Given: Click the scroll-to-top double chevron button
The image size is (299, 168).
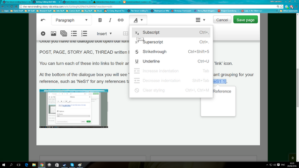Looking at the screenshot, I should click(292, 158).
